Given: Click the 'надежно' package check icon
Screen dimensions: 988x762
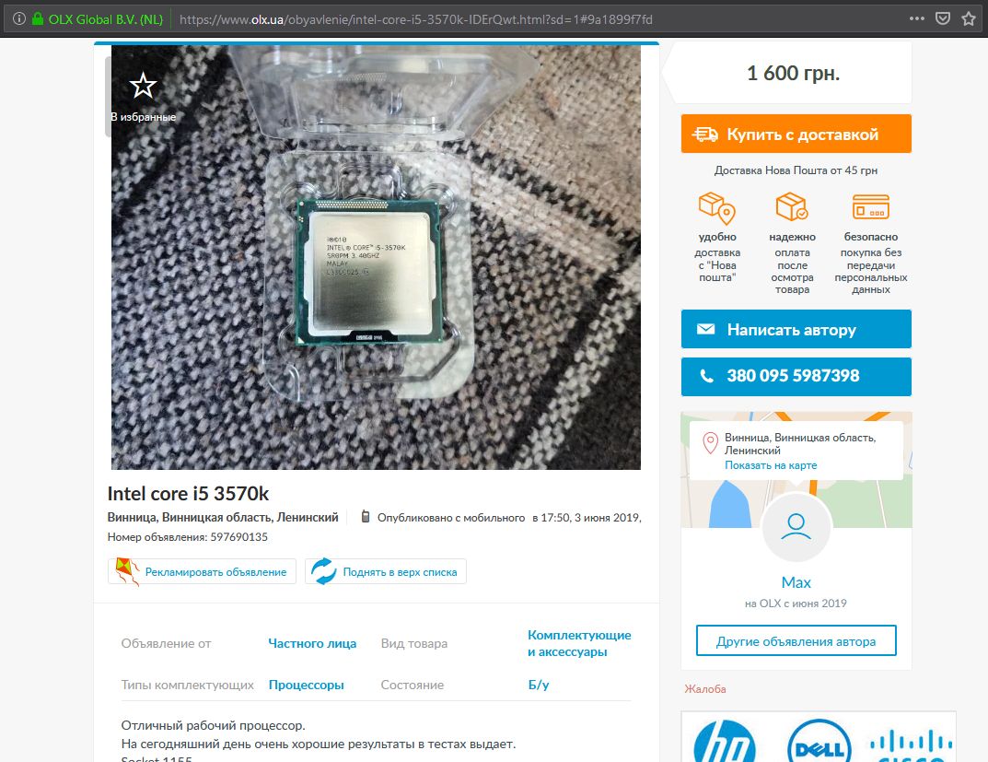Looking at the screenshot, I should pos(792,206).
